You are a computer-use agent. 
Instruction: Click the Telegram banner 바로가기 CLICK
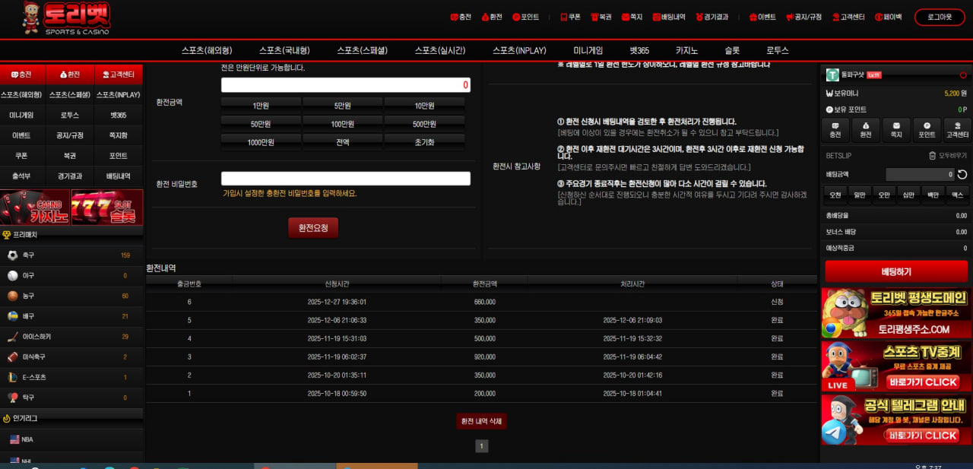pos(922,436)
